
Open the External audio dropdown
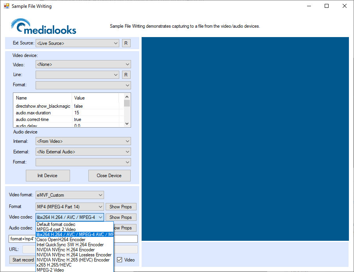tap(83, 152)
